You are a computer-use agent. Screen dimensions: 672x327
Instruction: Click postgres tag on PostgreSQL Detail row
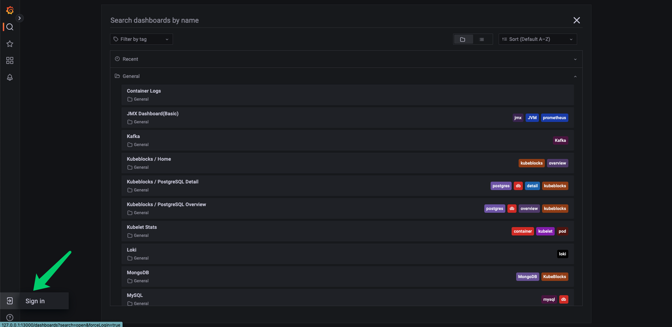[501, 186]
